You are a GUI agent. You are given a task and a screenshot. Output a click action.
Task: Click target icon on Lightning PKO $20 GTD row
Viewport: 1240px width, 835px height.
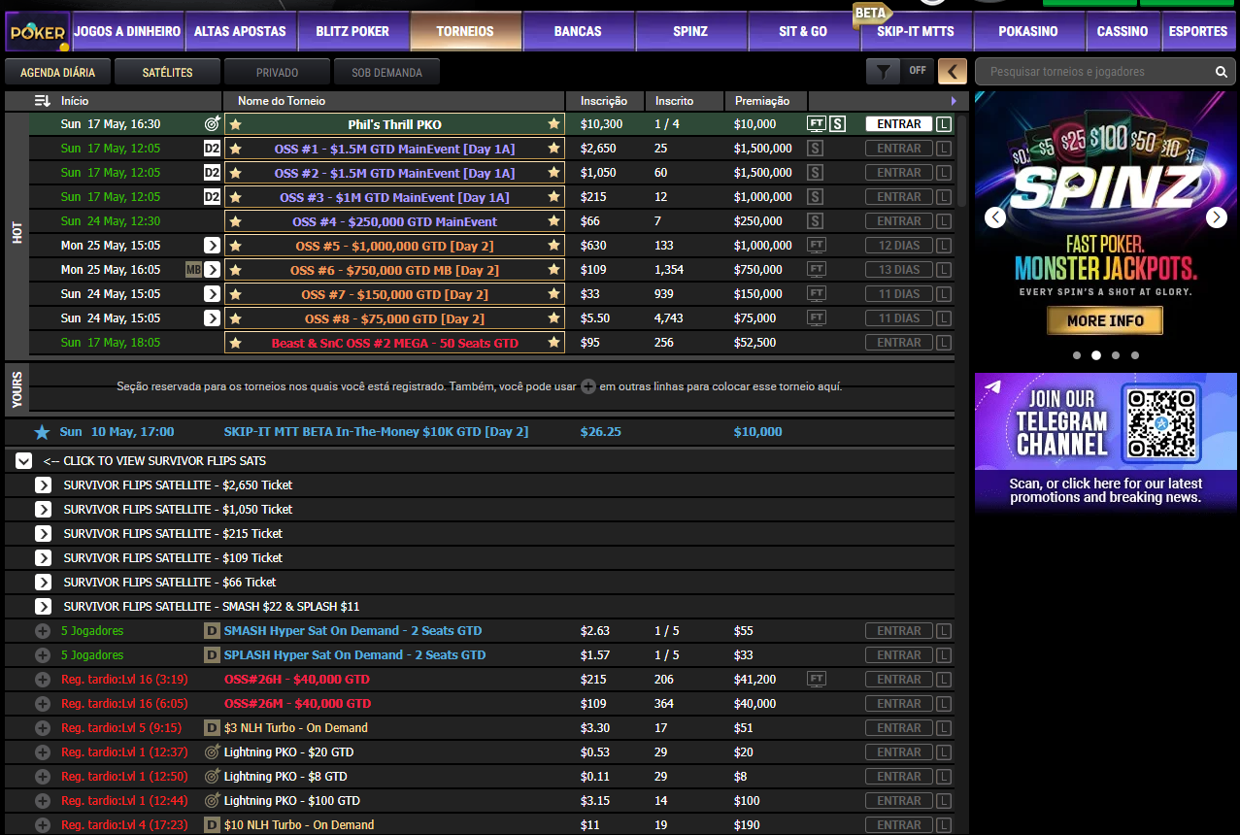coord(213,752)
